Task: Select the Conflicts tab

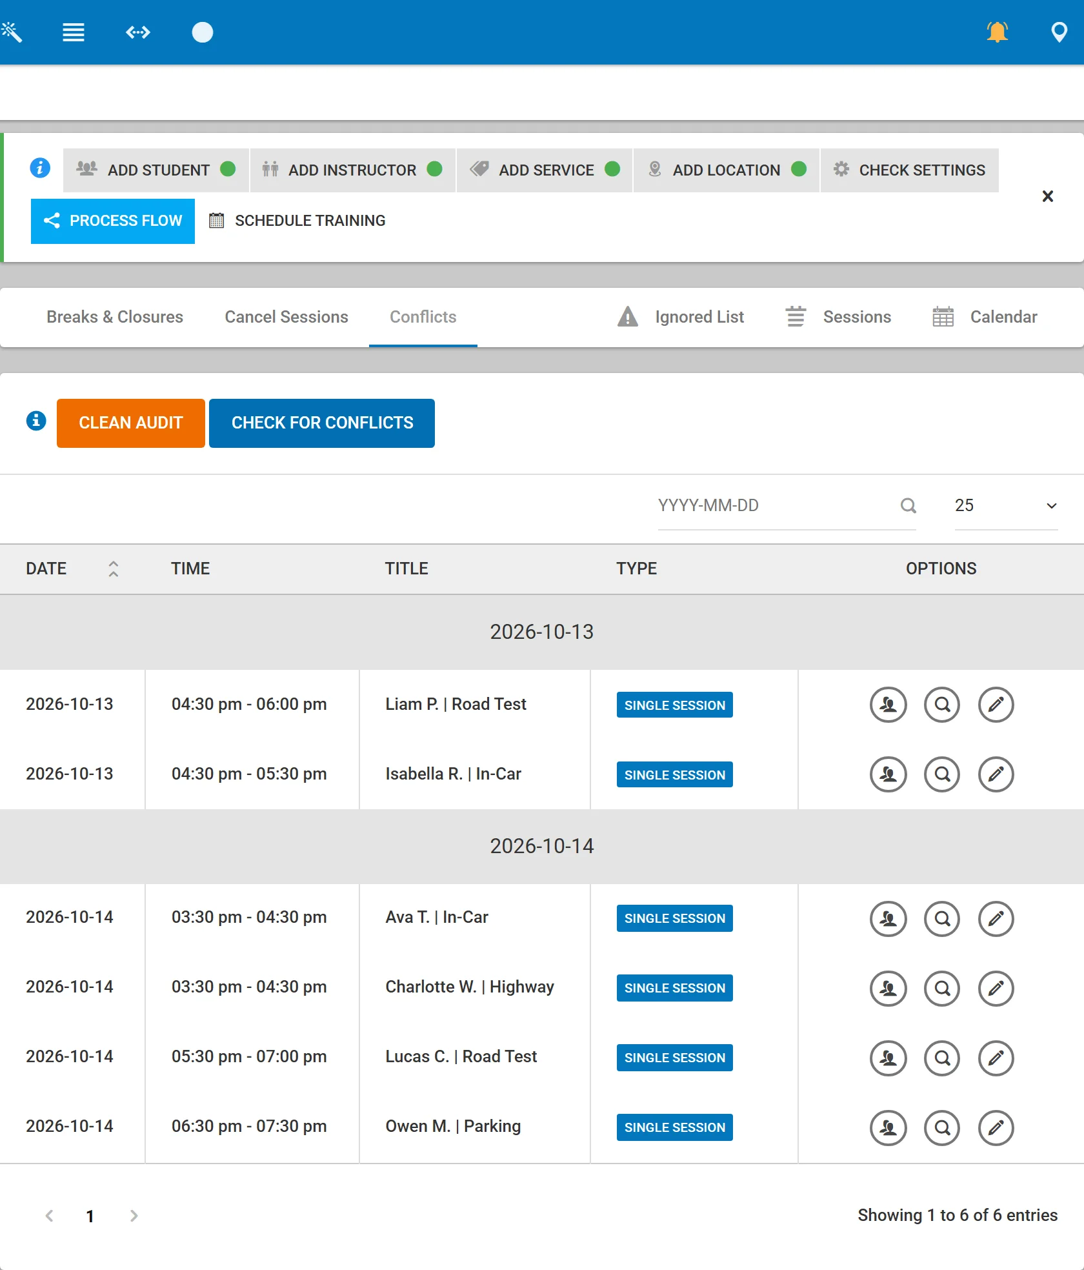Action: pyautogui.click(x=423, y=317)
